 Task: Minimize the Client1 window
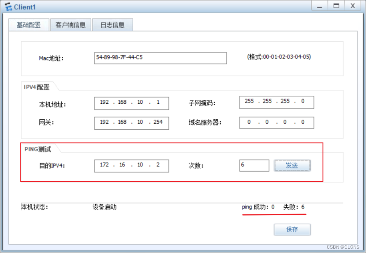[320, 6]
